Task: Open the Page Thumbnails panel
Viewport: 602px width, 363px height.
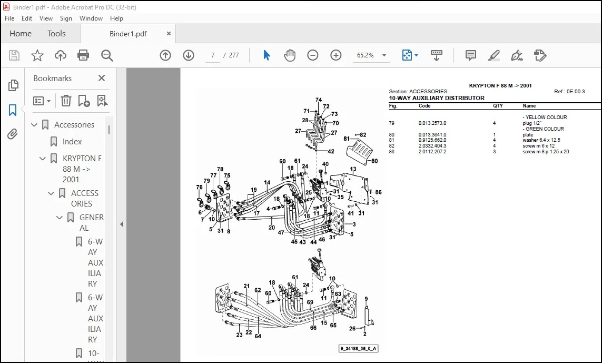Action: pyautogui.click(x=13, y=85)
